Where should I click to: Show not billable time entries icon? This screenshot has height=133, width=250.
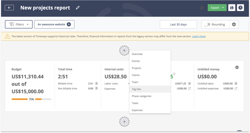click(96, 88)
